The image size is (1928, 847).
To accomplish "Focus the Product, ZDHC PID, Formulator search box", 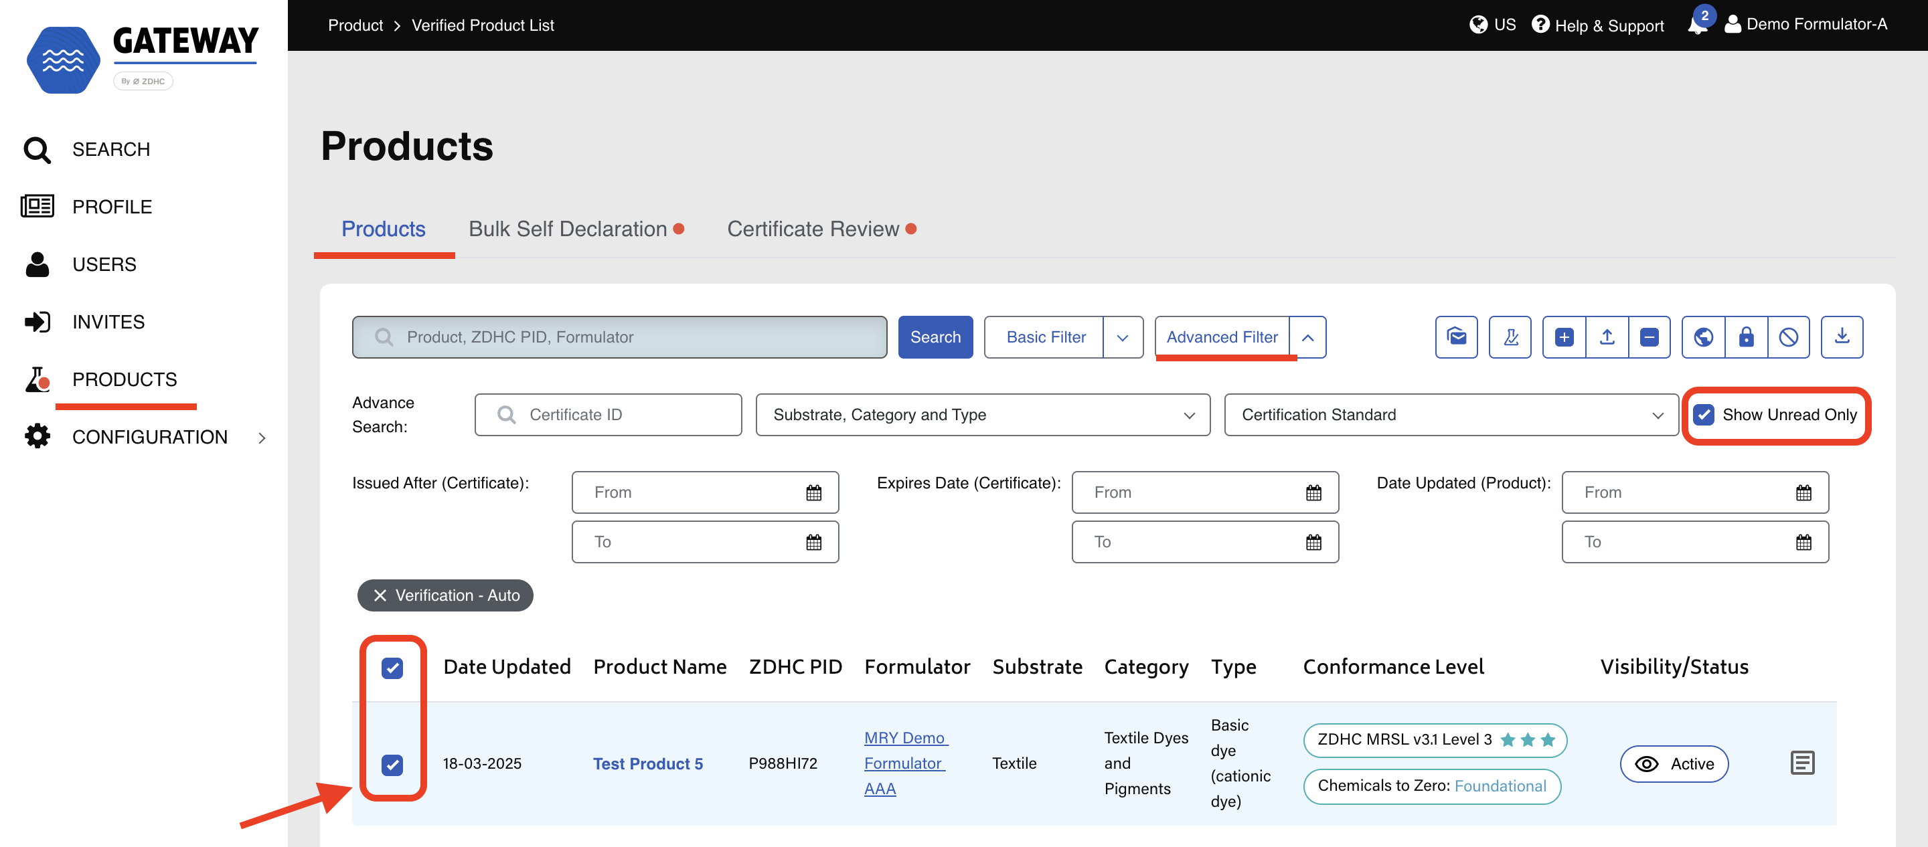I will (620, 337).
